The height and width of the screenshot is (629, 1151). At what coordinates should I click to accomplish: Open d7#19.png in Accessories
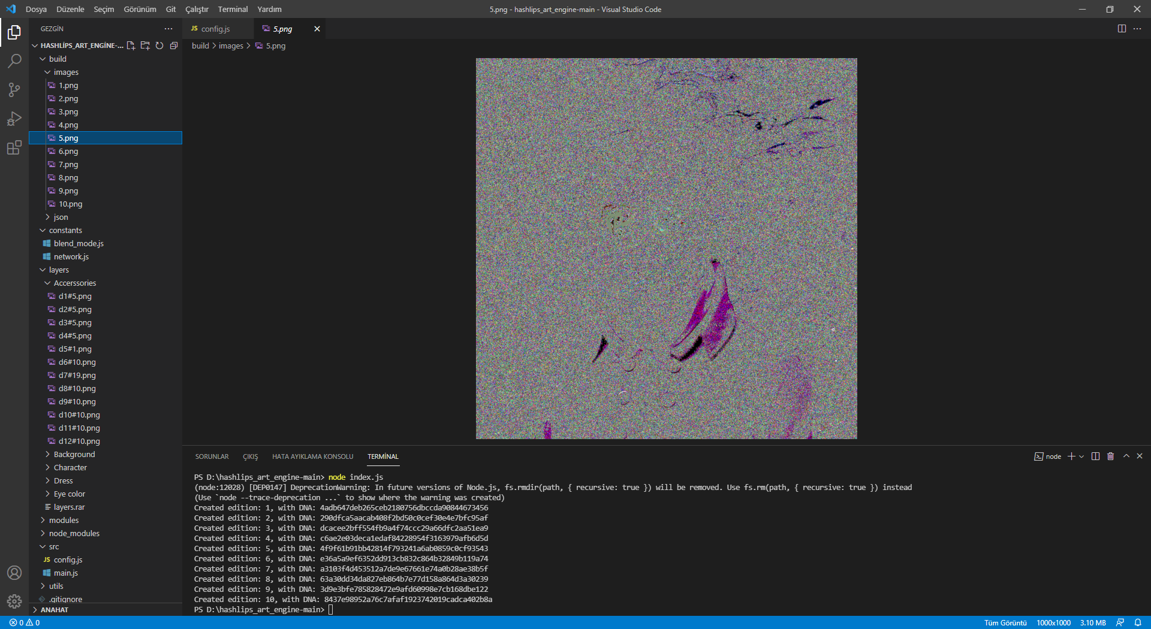pos(106,375)
